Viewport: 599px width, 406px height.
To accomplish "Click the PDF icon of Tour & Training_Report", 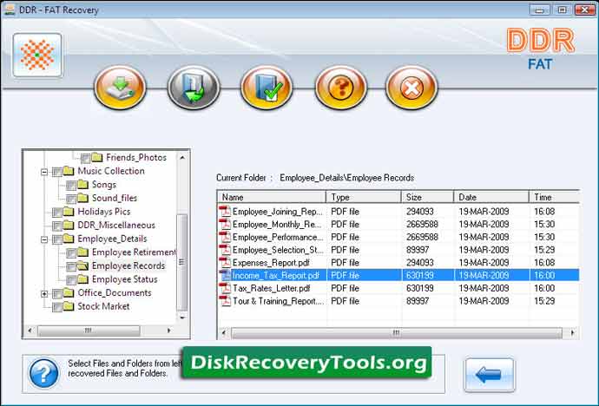I will 225,301.
